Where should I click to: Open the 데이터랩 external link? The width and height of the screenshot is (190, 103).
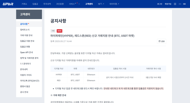pos(114,4)
